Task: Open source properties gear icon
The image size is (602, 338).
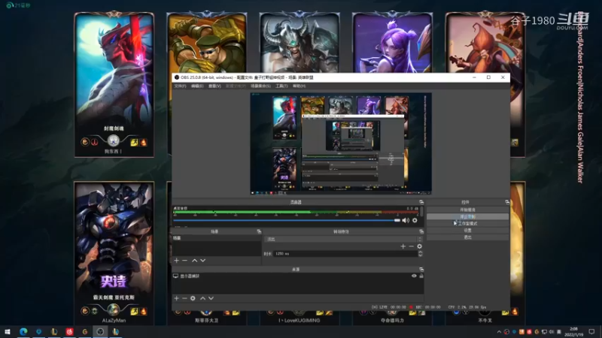Action: 193,298
